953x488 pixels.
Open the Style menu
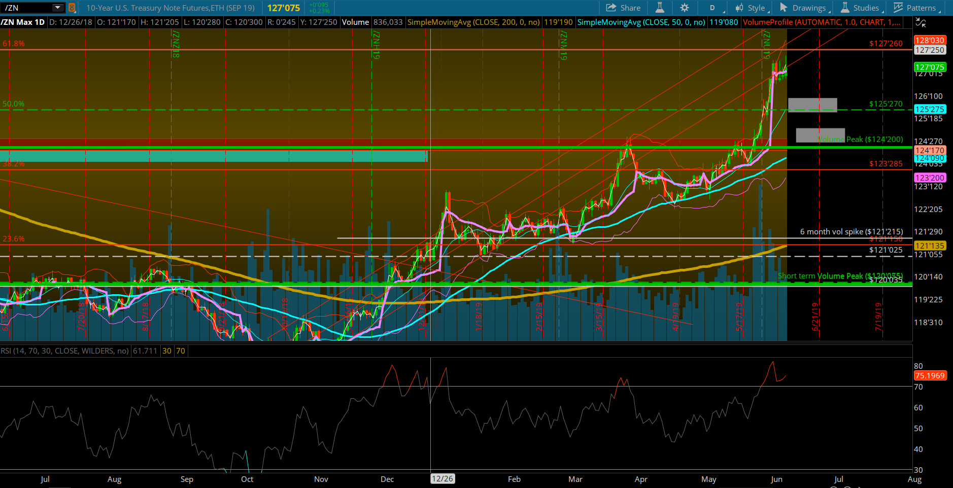[x=753, y=8]
